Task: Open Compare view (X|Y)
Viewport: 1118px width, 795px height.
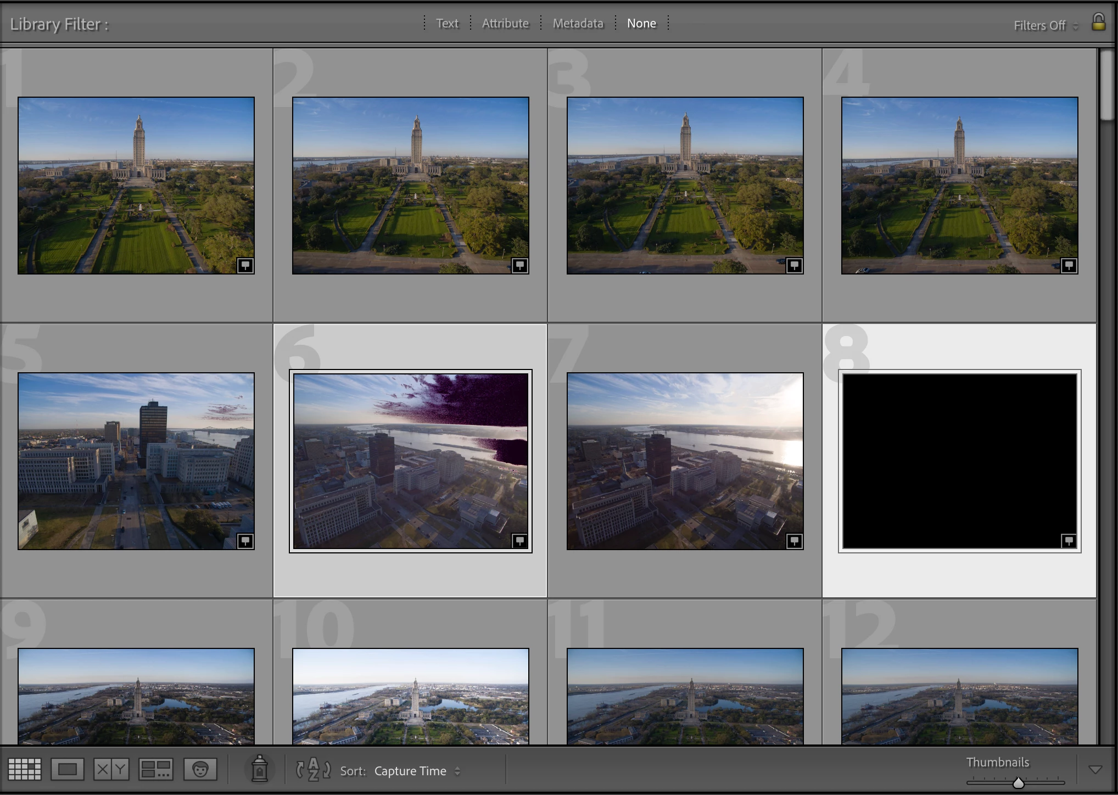Action: click(111, 769)
